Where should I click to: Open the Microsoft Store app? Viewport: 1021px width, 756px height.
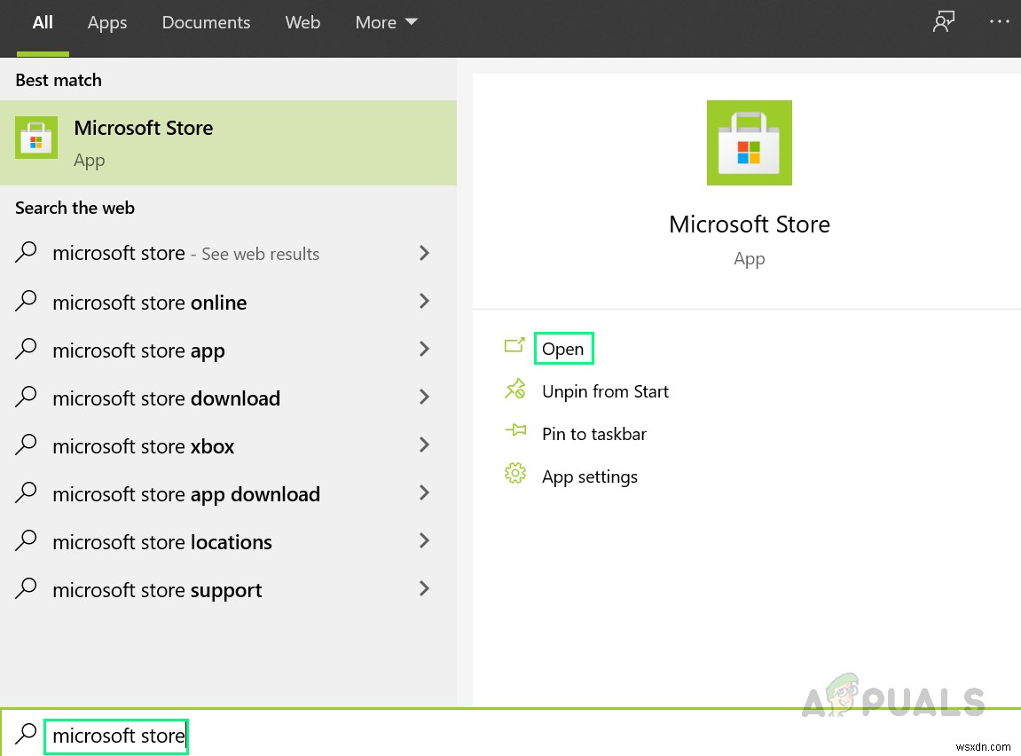[563, 349]
